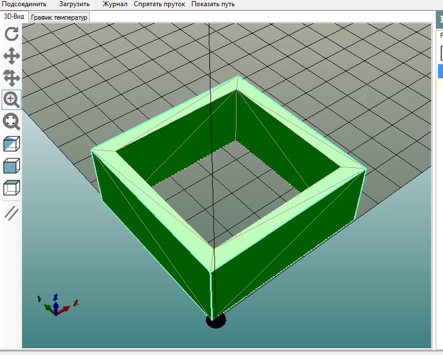The image size is (443, 355).
Task: Click the pale yellow row in the right panel
Action: click(440, 85)
